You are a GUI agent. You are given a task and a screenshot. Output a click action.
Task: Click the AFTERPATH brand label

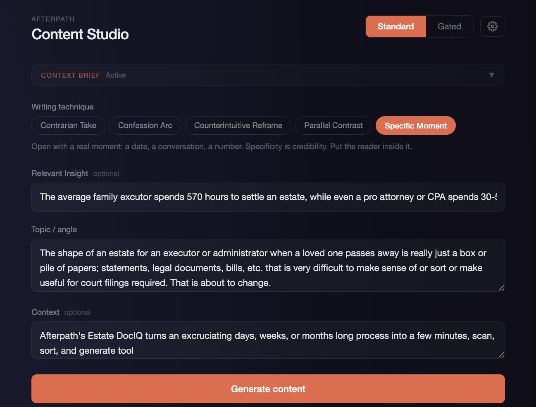pos(53,19)
